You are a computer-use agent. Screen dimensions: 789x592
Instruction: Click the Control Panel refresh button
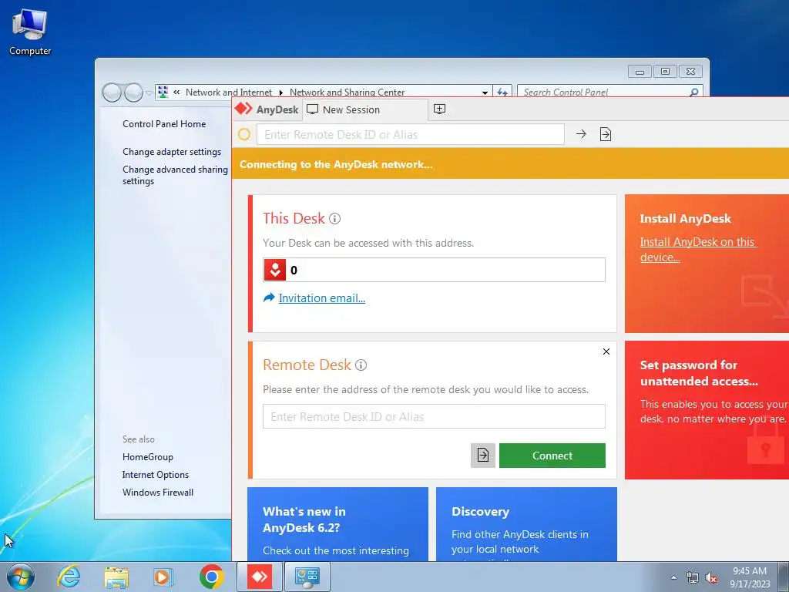click(x=502, y=92)
